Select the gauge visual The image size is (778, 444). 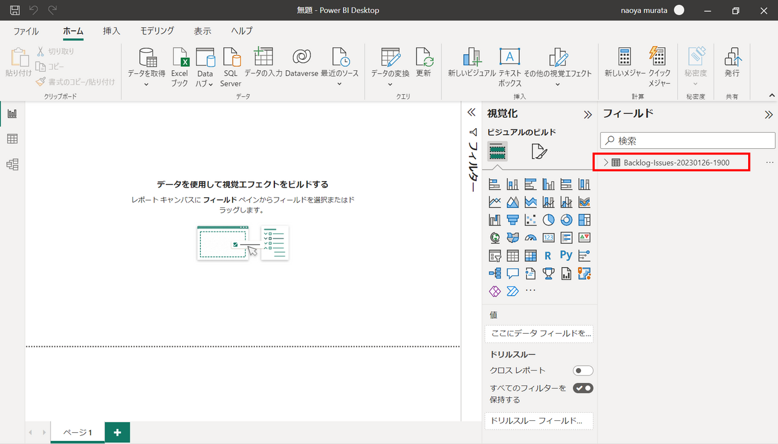(531, 237)
